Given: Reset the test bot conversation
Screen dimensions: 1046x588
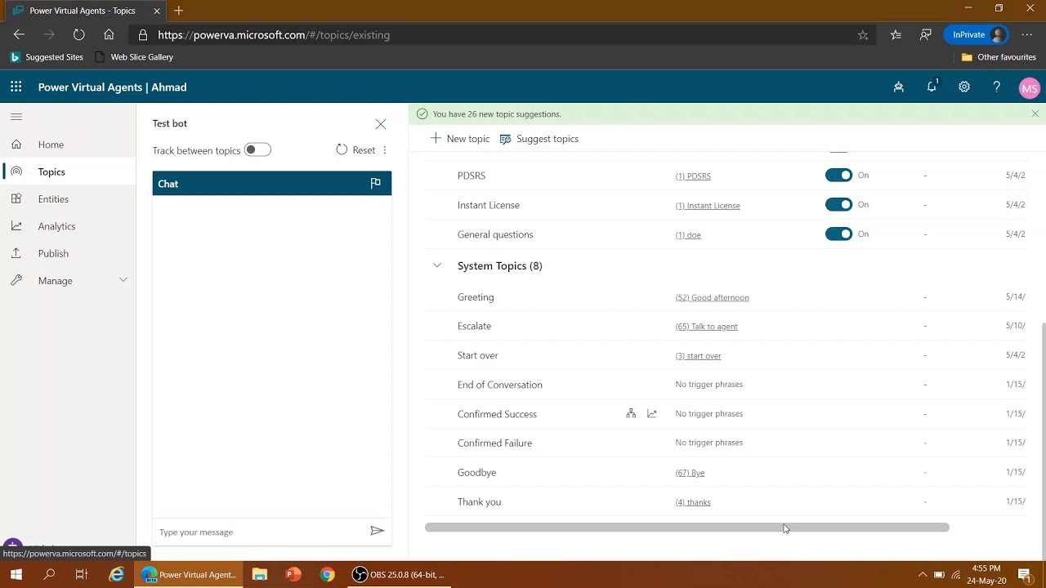Looking at the screenshot, I should click(x=355, y=150).
